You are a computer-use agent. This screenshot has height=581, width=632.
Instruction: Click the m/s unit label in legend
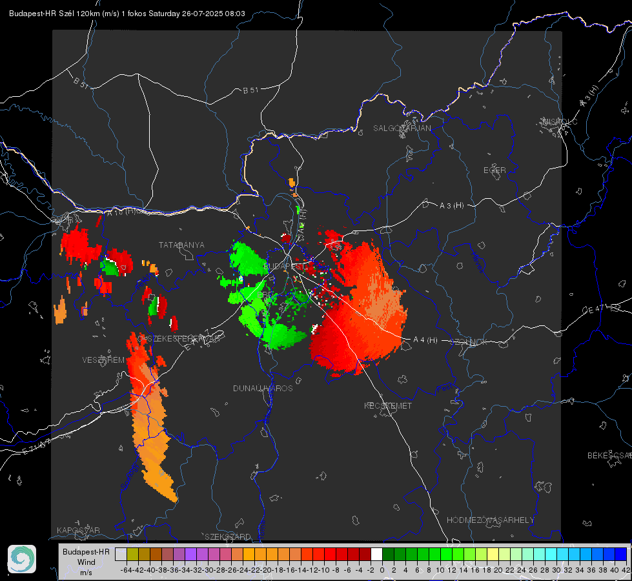point(87,573)
